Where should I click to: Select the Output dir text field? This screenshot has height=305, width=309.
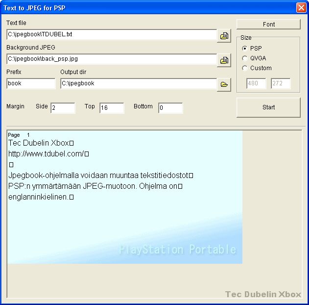[x=138, y=84]
